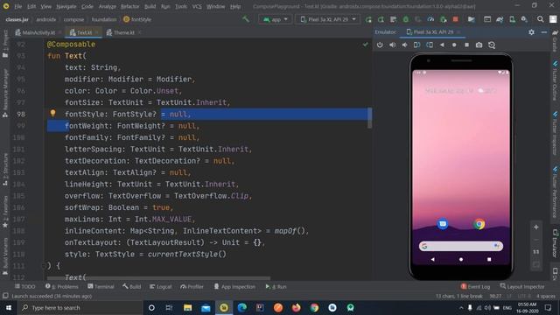Open the app run configuration dropdown

coord(275,19)
